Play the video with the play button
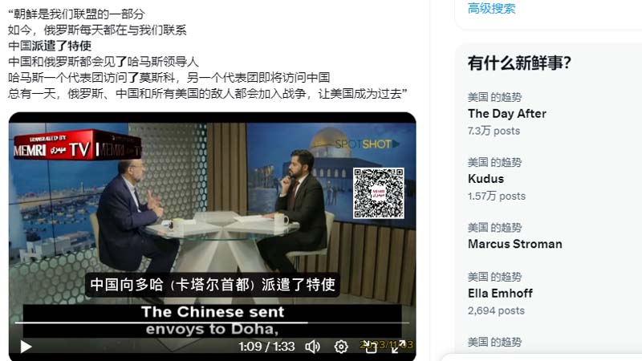This screenshot has height=361, width=642. click(x=26, y=347)
